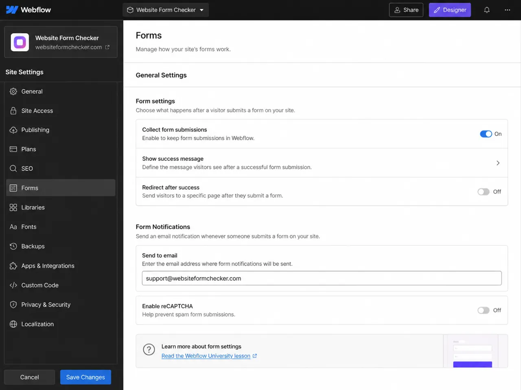The width and height of the screenshot is (521, 390).
Task: Open General settings section
Action: point(61,91)
